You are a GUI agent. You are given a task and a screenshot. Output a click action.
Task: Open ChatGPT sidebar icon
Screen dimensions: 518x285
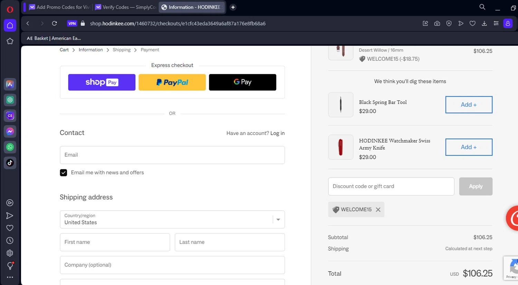coord(10,100)
